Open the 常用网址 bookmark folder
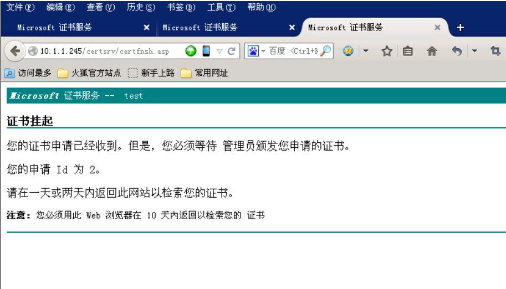 [x=205, y=73]
